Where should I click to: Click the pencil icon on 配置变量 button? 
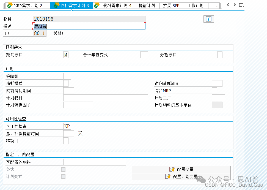pyautogui.click(x=172, y=169)
